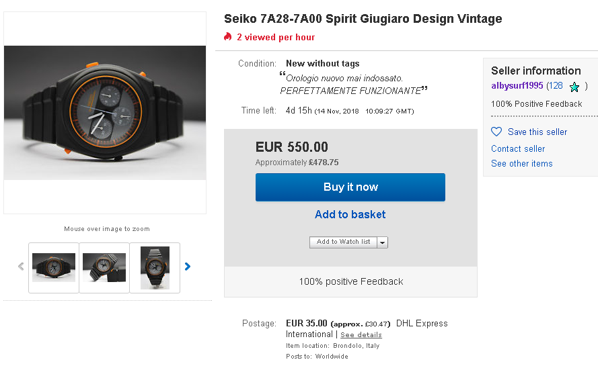The width and height of the screenshot is (598, 368).
Task: Click the teal feedback star icon
Action: (x=574, y=87)
